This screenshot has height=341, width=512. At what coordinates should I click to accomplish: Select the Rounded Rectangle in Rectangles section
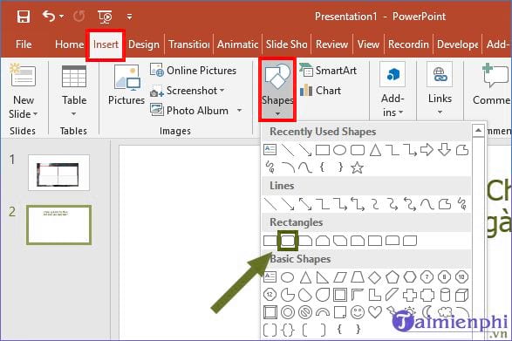tap(288, 241)
